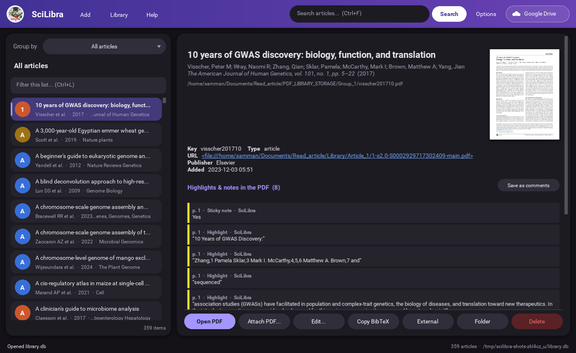Click the Edit... button
The height and width of the screenshot is (353, 576).
[x=319, y=321]
